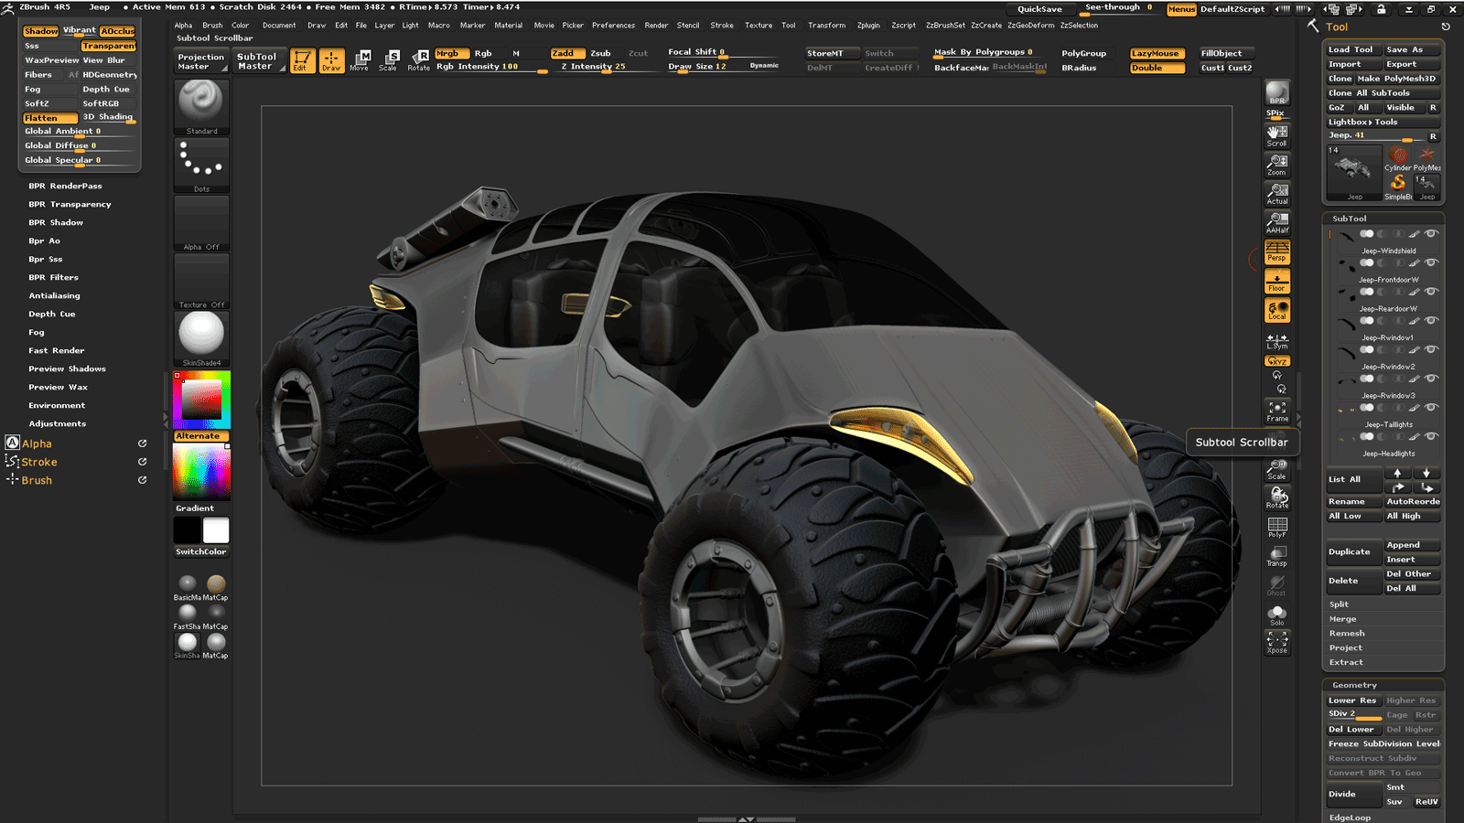Duplicate the active subtool
The height and width of the screenshot is (823, 1464).
pos(1351,551)
